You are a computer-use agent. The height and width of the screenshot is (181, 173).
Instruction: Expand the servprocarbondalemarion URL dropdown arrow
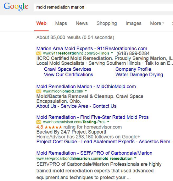click(135, 158)
